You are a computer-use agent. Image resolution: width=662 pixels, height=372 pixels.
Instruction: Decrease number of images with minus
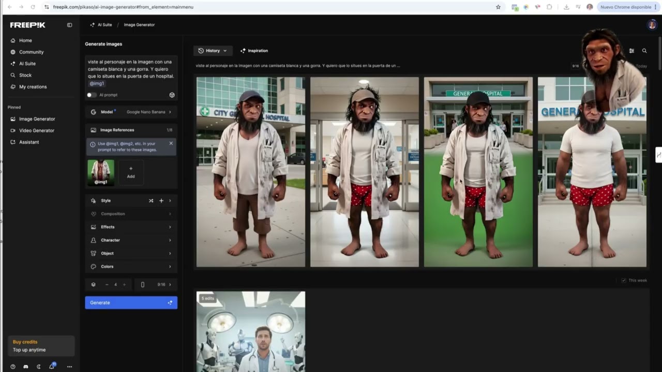107,285
